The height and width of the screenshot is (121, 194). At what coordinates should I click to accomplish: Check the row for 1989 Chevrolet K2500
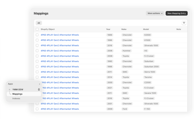[37, 35]
